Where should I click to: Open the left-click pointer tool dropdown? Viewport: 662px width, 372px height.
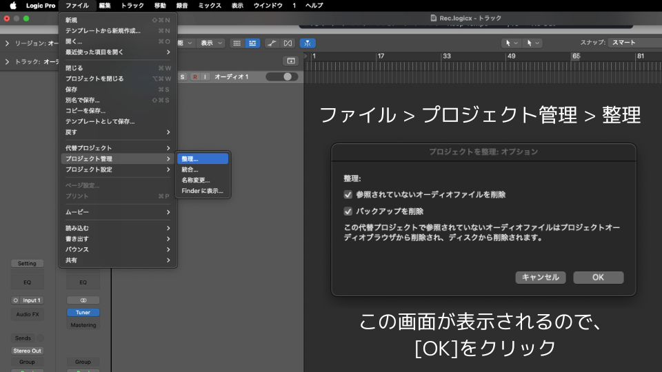[511, 43]
